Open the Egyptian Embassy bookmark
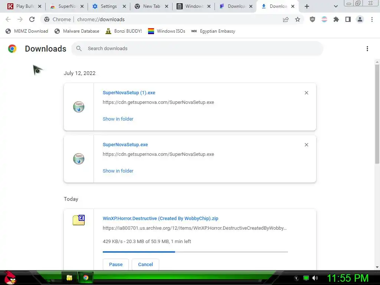The height and width of the screenshot is (285, 380). coord(213,31)
